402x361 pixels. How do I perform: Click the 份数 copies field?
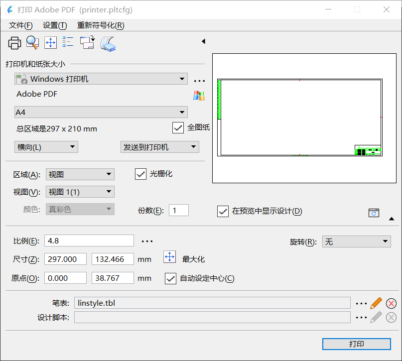[179, 210]
